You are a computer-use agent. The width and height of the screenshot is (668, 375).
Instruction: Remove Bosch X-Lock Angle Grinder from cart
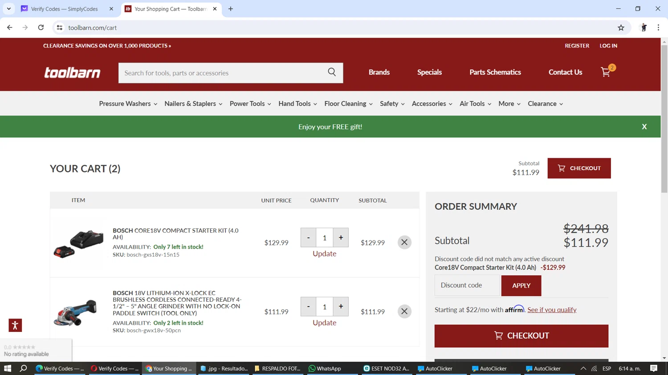coord(404,311)
